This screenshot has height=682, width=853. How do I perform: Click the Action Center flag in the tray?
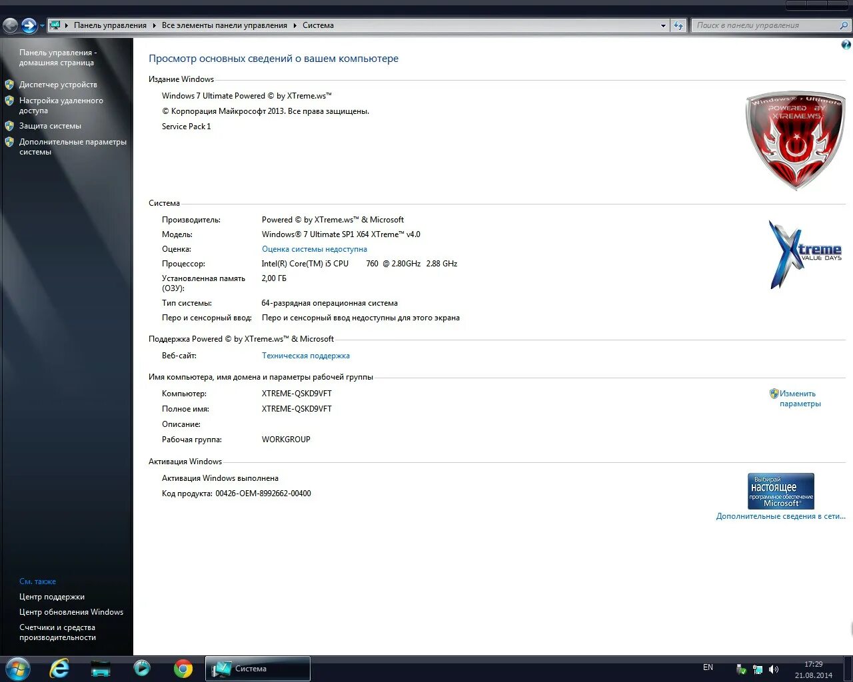click(741, 669)
